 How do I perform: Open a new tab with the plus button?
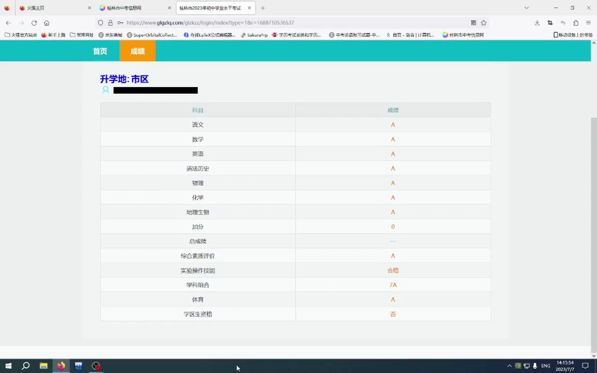pos(263,8)
